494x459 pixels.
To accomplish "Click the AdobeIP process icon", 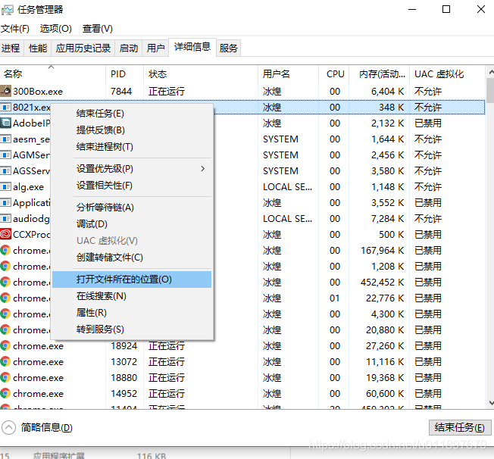I will click(x=5, y=123).
